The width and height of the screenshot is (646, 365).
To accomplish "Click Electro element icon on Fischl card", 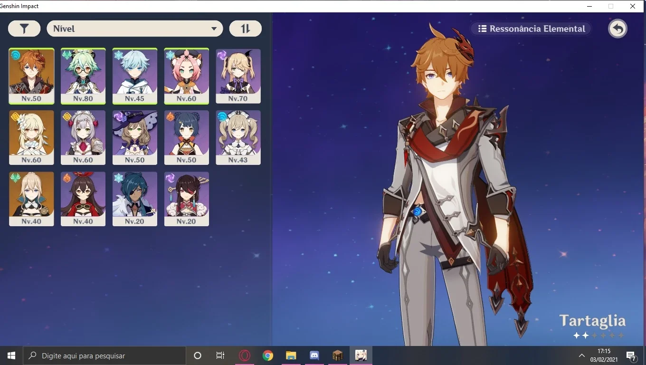I will [x=222, y=55].
